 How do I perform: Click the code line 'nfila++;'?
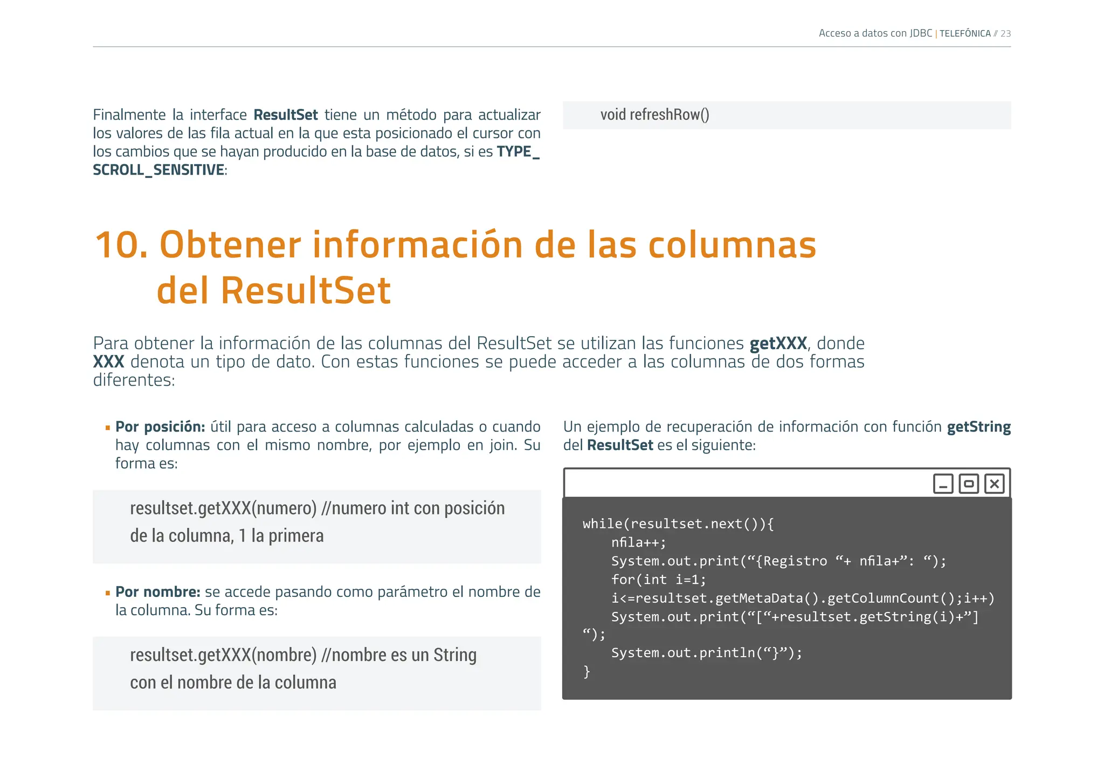pos(639,542)
